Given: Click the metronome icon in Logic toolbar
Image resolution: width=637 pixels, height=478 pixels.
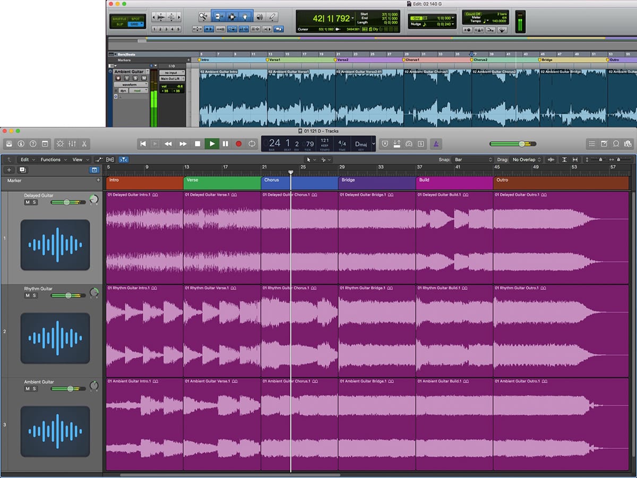Looking at the screenshot, I should point(435,143).
